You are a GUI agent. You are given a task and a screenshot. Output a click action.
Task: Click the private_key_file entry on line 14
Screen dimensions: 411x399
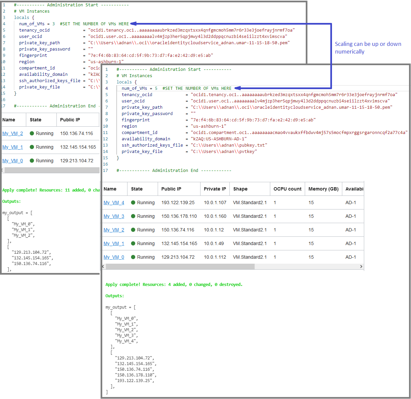point(142,151)
